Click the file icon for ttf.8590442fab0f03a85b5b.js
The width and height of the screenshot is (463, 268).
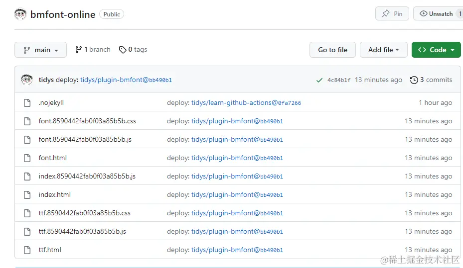click(27, 232)
